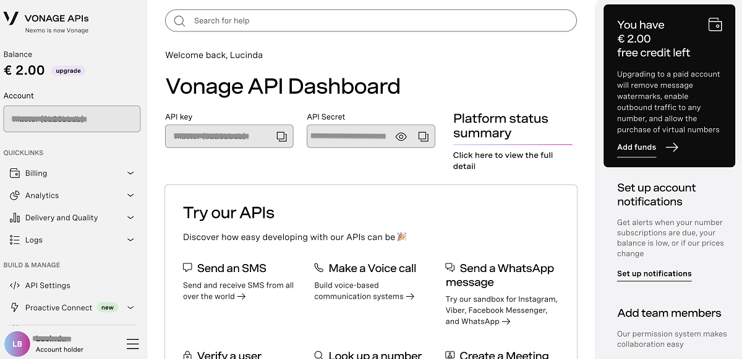This screenshot has width=742, height=359.
Task: Click the Look up a number search icon
Action: [x=319, y=355]
